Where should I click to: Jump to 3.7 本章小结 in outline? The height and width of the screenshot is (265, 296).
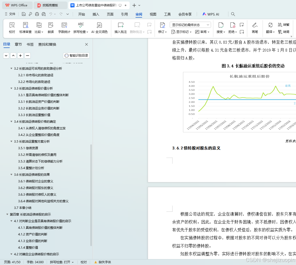(x=23, y=208)
